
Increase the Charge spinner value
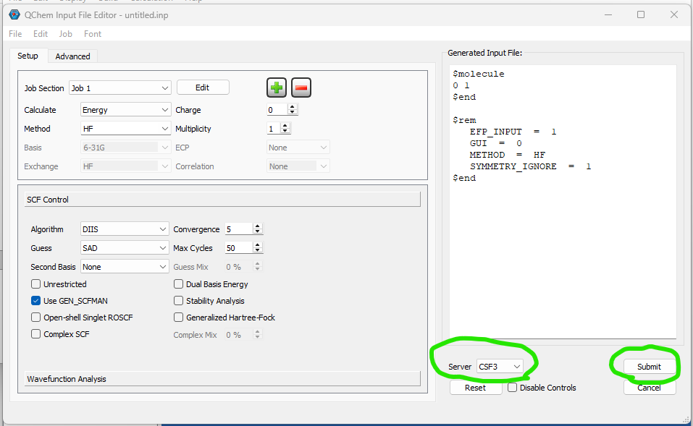[x=293, y=107]
